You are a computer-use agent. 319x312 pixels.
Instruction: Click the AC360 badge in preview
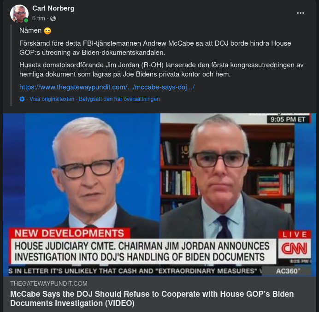click(288, 271)
